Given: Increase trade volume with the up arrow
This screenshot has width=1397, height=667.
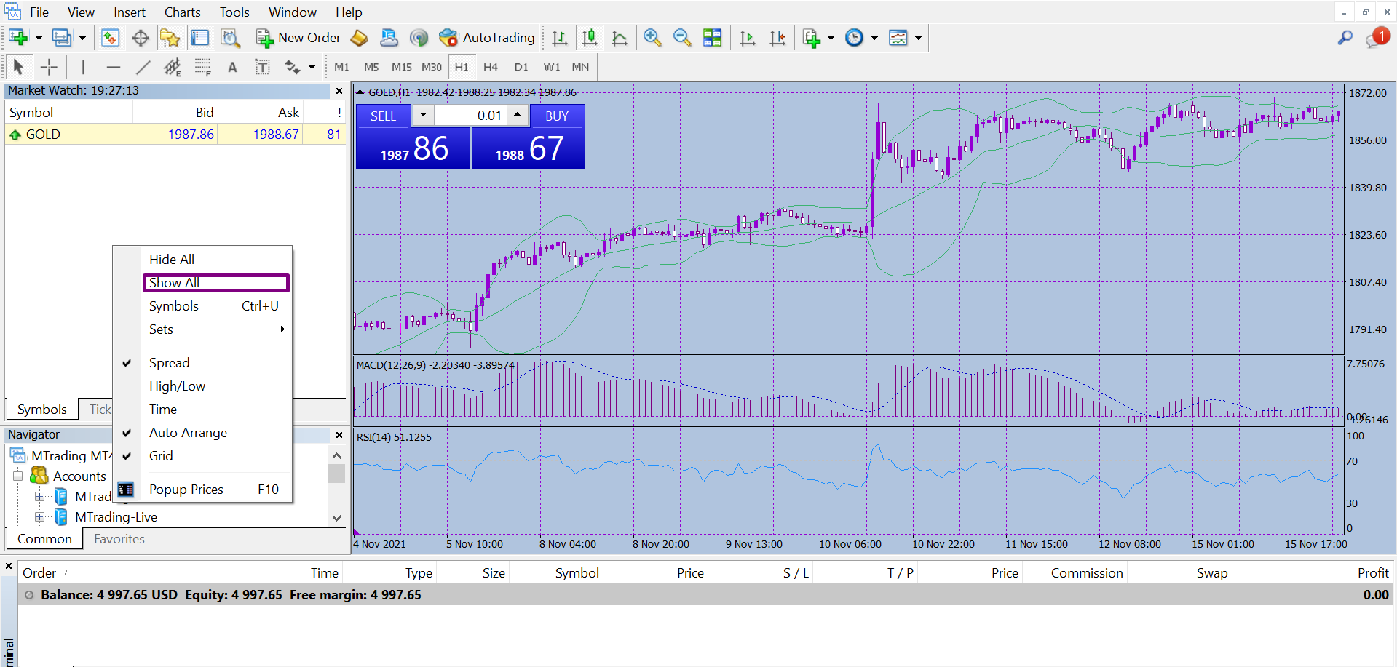Looking at the screenshot, I should (x=517, y=115).
